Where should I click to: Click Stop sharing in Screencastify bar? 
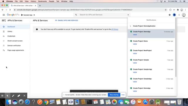click(114, 95)
